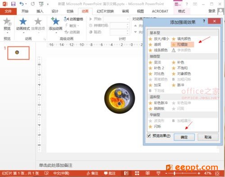The image size is (225, 177).
Task: Open the ACROBAT ribbon tab
Action: coord(160,11)
